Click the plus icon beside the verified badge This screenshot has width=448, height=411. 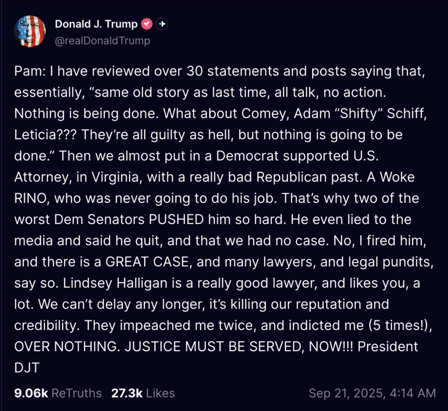(x=162, y=24)
